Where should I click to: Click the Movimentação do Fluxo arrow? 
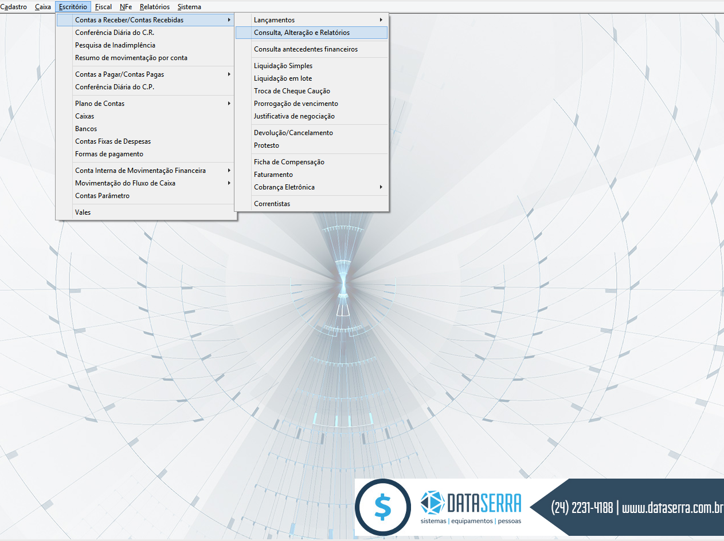pyautogui.click(x=229, y=183)
